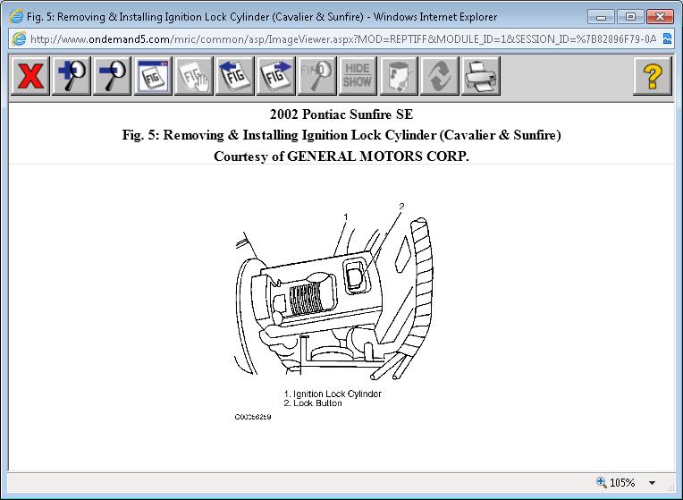Print the figure with the printer icon

480,76
